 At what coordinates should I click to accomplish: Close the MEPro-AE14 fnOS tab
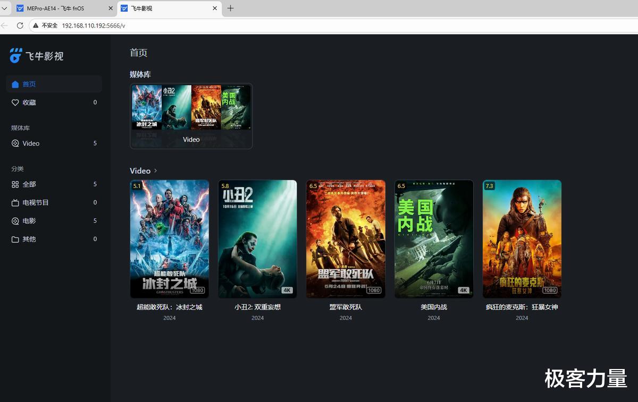click(110, 8)
